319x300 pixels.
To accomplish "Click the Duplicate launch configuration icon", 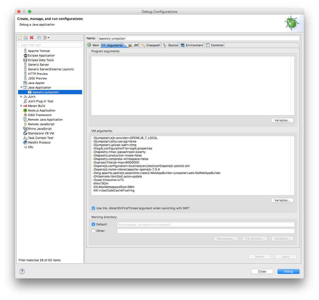I will pos(26,37).
